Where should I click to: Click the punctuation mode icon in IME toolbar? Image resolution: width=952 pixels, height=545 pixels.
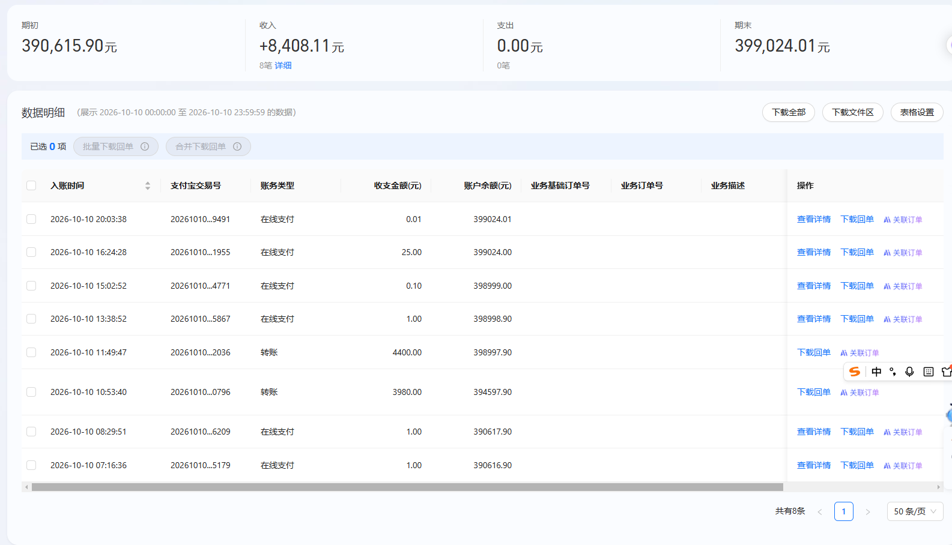pos(893,372)
